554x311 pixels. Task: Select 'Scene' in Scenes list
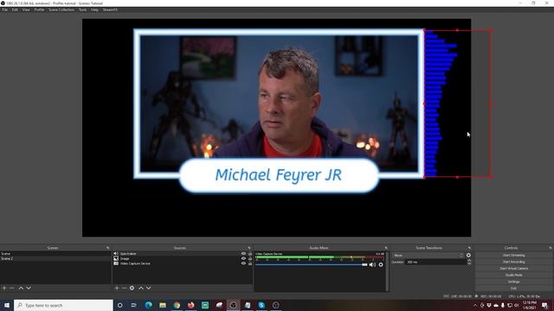tap(55, 253)
